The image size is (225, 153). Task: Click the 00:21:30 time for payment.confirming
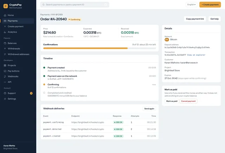(x=152, y=122)
